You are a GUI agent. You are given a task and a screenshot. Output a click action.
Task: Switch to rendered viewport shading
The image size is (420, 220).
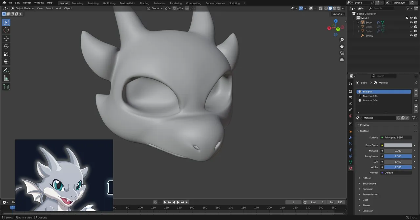(x=338, y=8)
